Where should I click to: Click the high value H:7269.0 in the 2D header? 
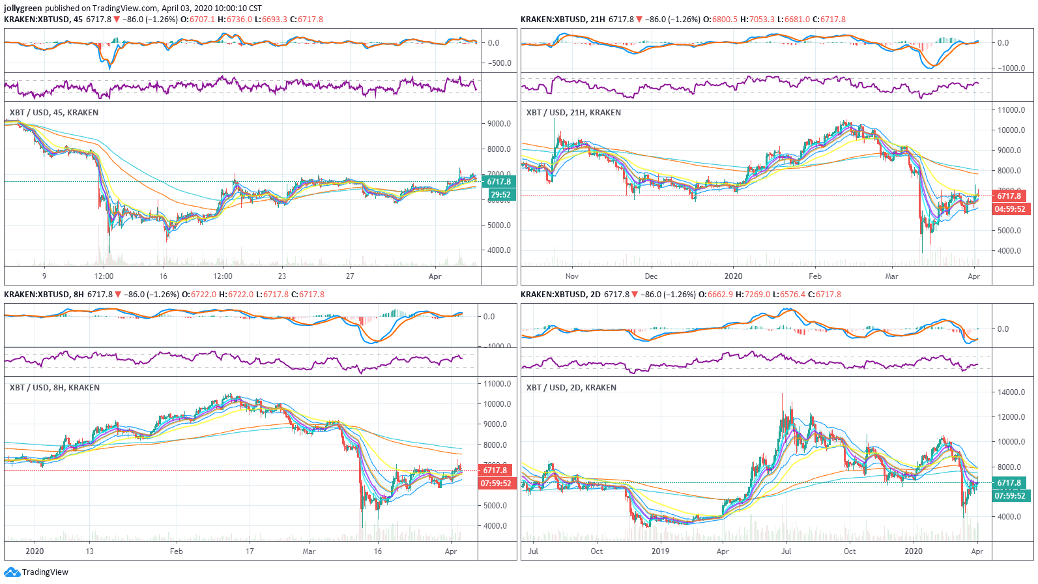pyautogui.click(x=753, y=295)
